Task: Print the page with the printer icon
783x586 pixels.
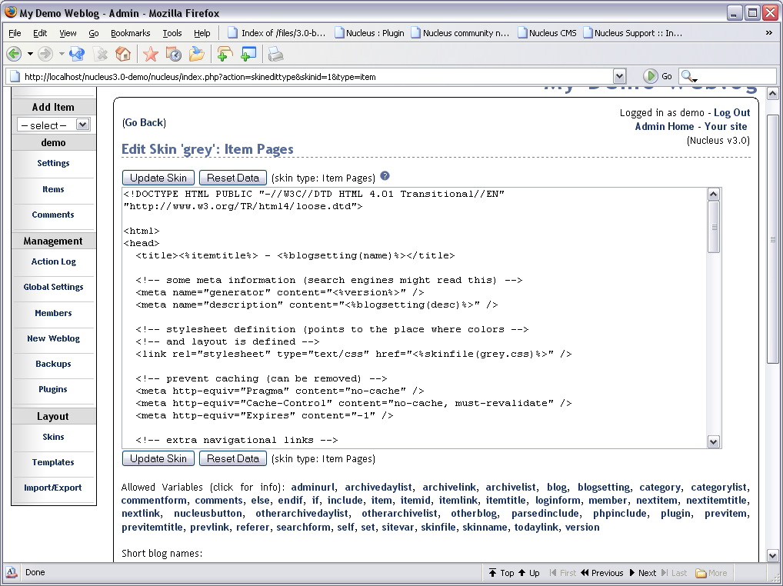Action: click(x=275, y=54)
